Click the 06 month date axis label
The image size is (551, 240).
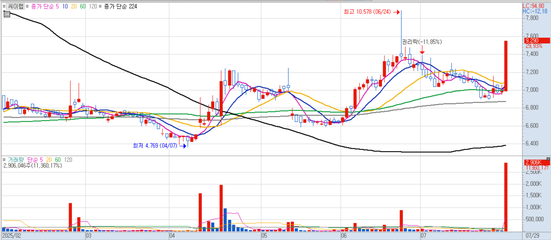point(343,236)
